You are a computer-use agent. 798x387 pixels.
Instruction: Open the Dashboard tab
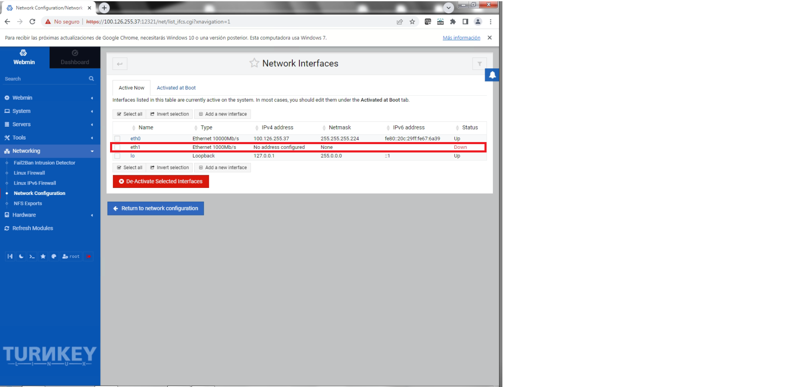coord(75,57)
